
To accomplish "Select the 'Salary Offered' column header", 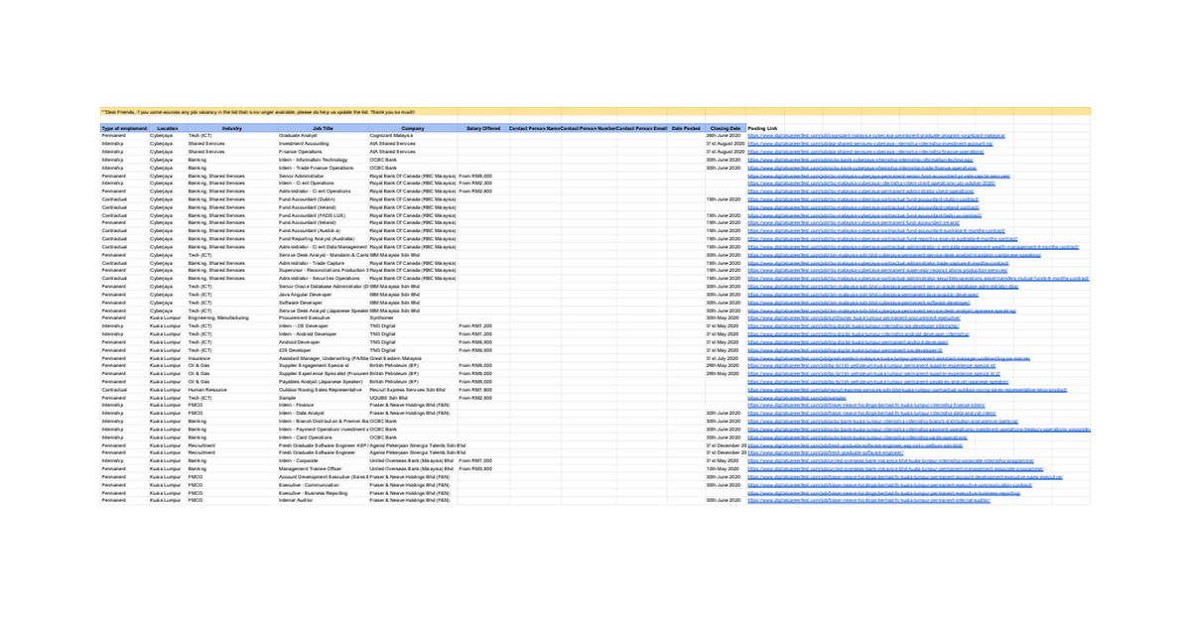I will point(482,128).
